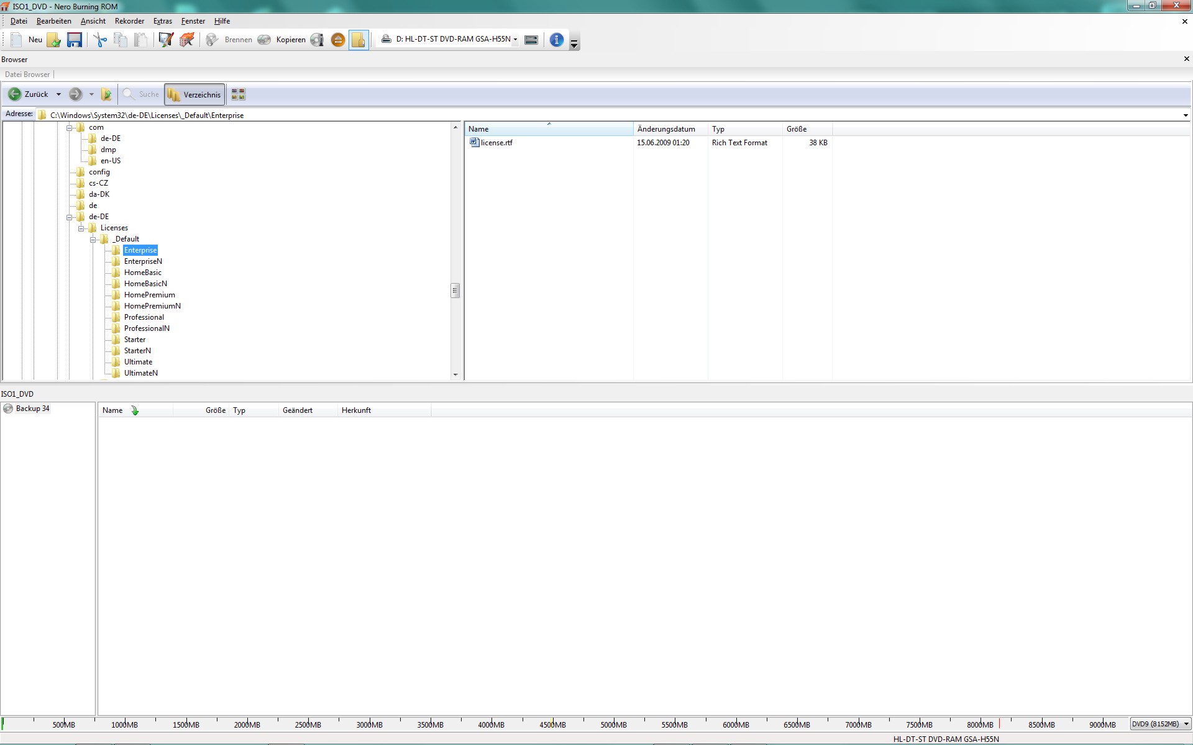Select the license.rtf file
This screenshot has height=745, width=1193.
pos(496,143)
